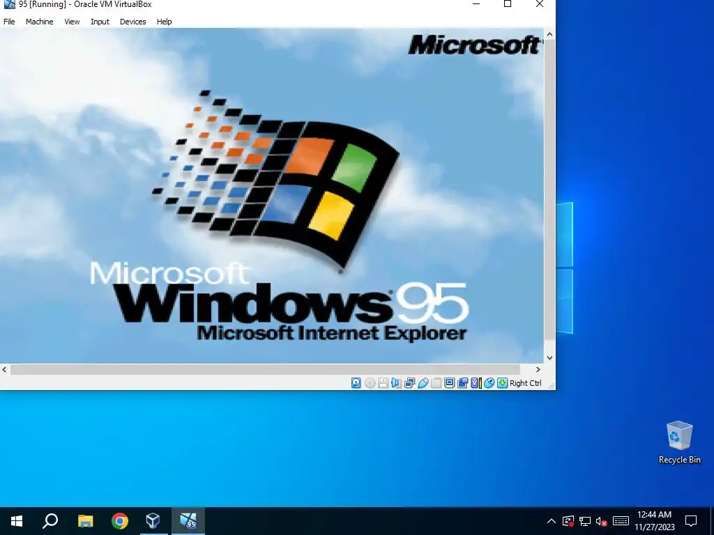Open the Devices menu
The height and width of the screenshot is (535, 714).
click(x=133, y=22)
